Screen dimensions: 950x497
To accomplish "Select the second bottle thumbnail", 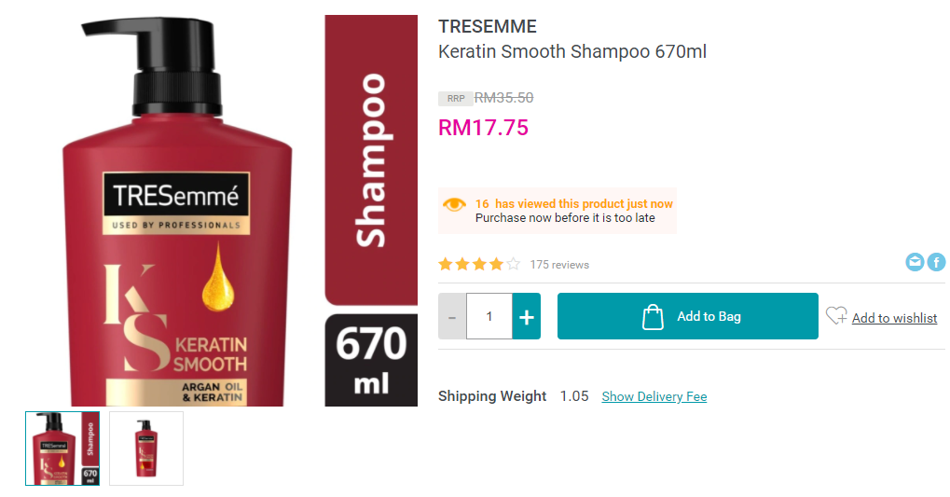I will [146, 449].
